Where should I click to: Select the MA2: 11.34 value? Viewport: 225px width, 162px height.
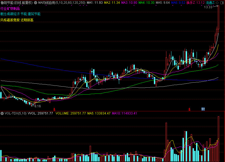112,3
